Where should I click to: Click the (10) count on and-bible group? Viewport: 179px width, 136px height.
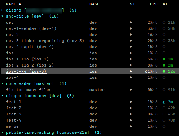pyautogui.click(x=54, y=16)
